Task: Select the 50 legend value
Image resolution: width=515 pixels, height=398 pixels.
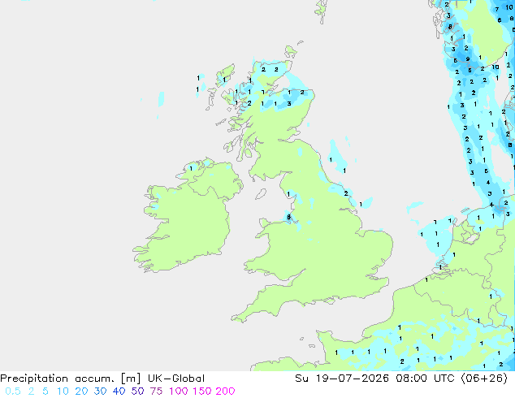Action: pyautogui.click(x=137, y=392)
